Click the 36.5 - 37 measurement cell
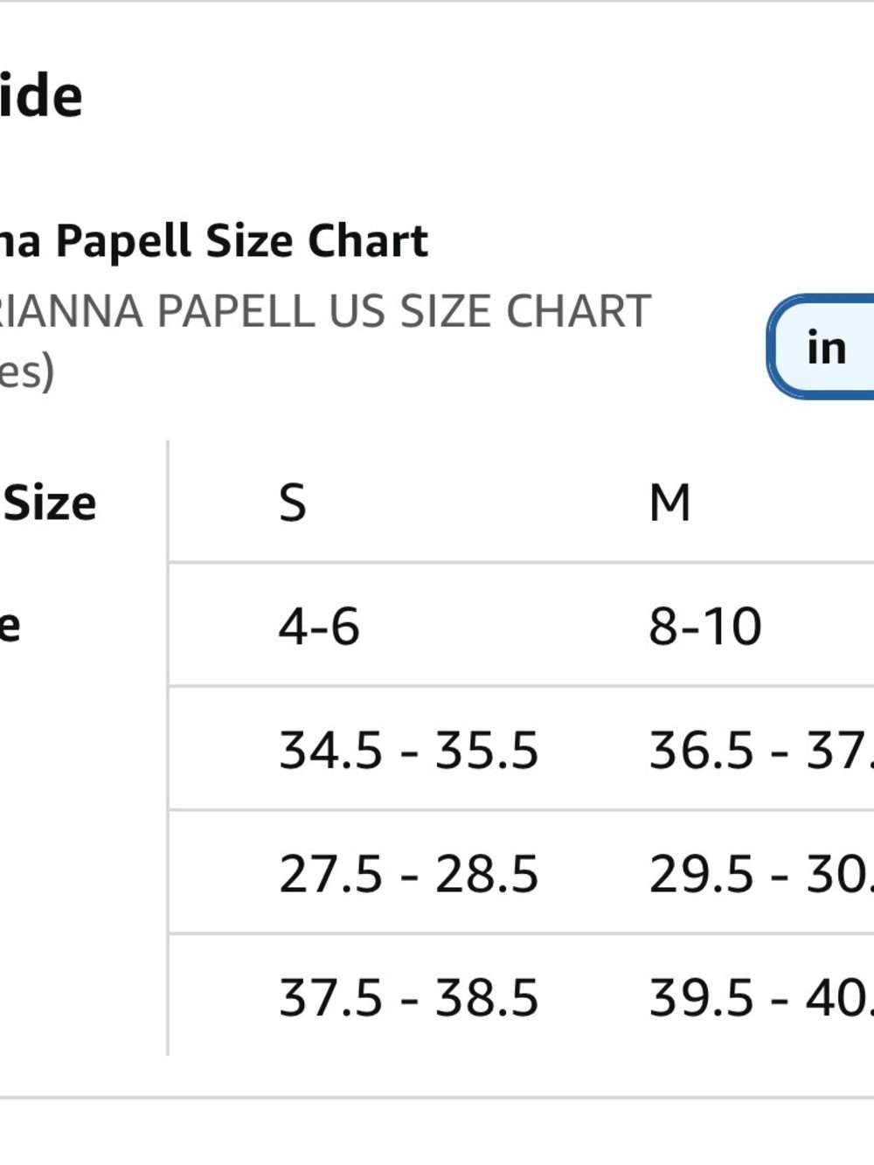874x1165 pixels. 761,750
